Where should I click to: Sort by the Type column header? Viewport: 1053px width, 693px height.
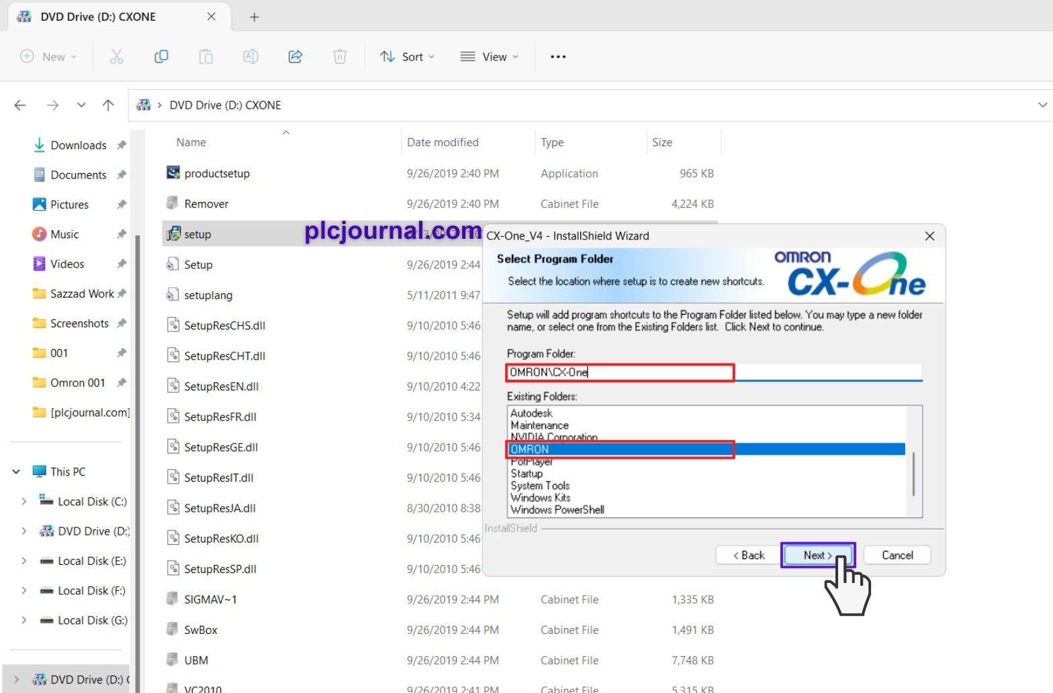tap(552, 143)
